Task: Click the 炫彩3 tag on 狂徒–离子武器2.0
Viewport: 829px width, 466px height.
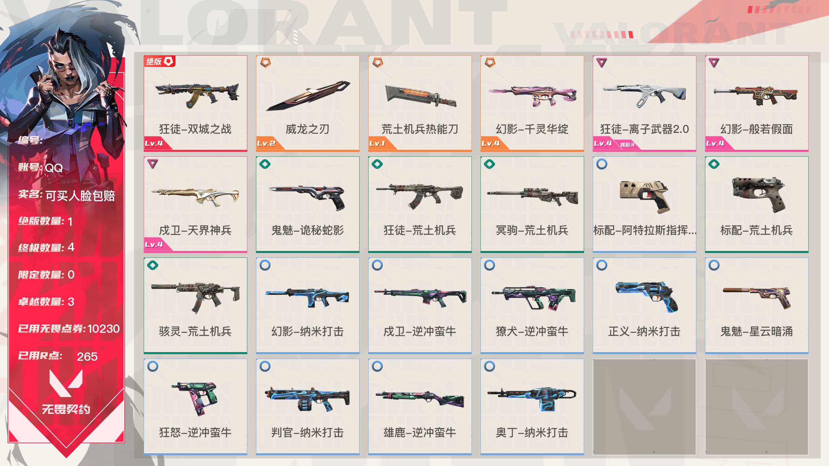Action: pyautogui.click(x=627, y=144)
